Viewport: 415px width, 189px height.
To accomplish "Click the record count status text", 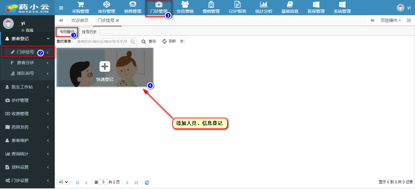I will pos(396,182).
